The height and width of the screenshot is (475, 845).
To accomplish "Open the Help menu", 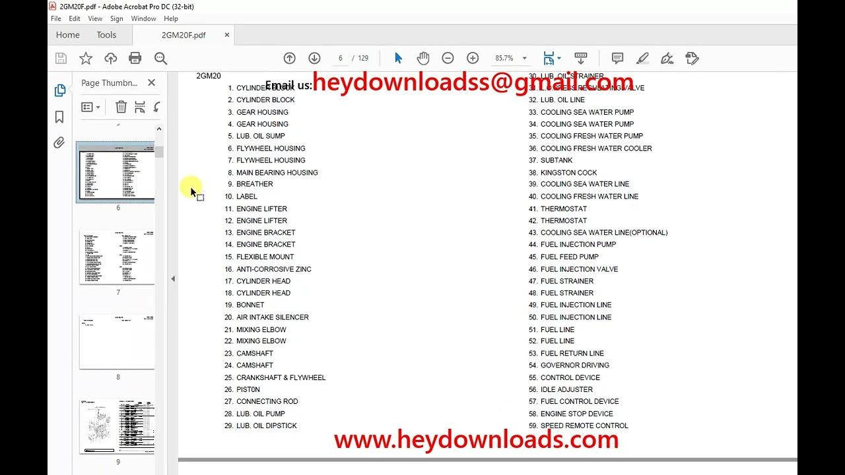I will [x=171, y=18].
